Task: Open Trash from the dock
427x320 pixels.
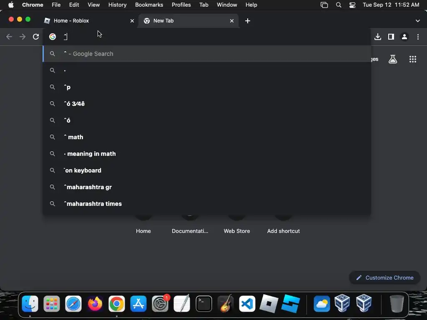Action: pos(397,303)
